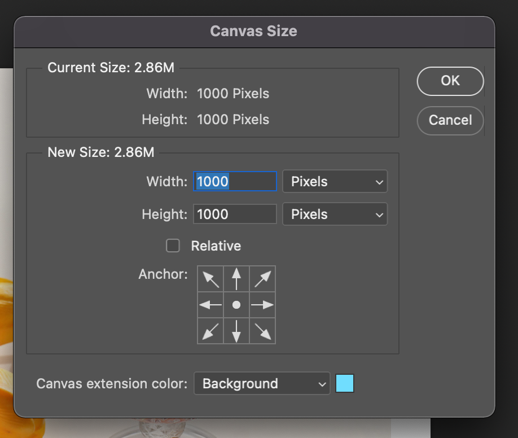Focus the New Size Width field

click(x=235, y=181)
